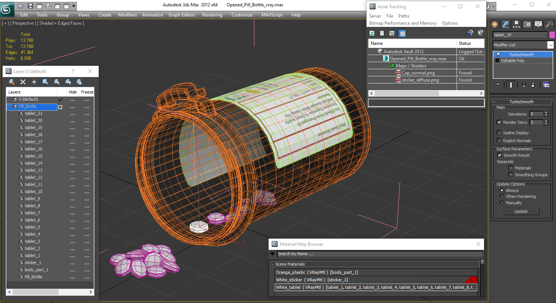Open Bitmap Performance and Memory menu

[x=403, y=23]
